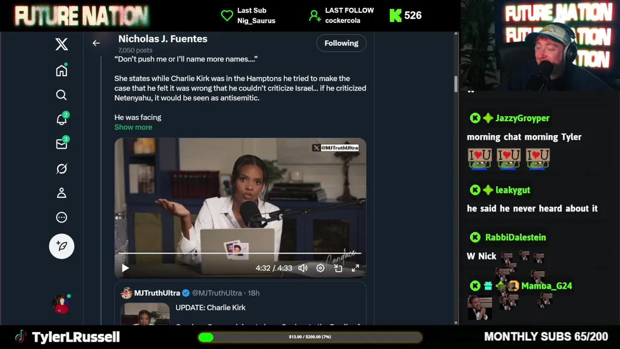620x349 pixels.
Task: Open the video settings gear
Action: pyautogui.click(x=320, y=268)
